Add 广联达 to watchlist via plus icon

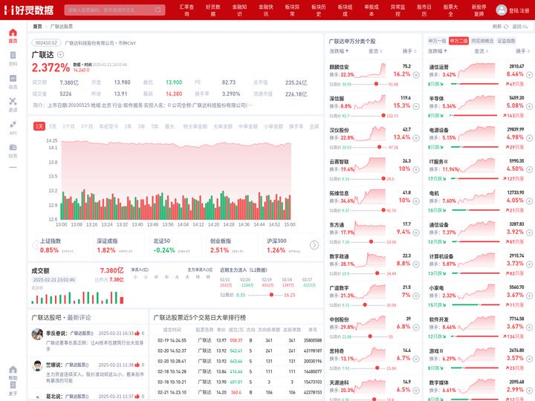point(60,54)
